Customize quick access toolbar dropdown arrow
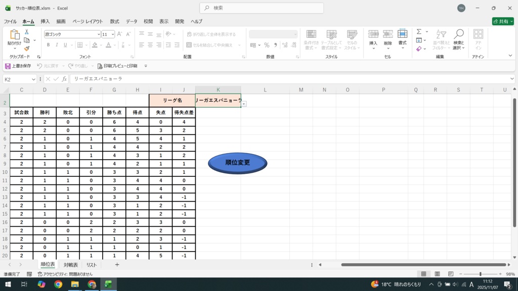The image size is (518, 291). tap(146, 66)
